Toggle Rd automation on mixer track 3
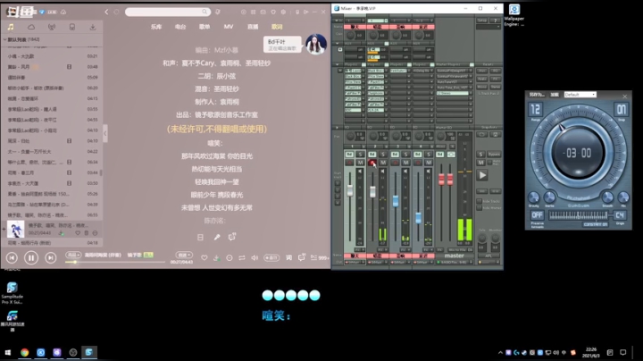 pos(395,155)
